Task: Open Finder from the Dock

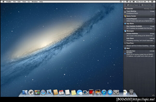Action: point(25,92)
